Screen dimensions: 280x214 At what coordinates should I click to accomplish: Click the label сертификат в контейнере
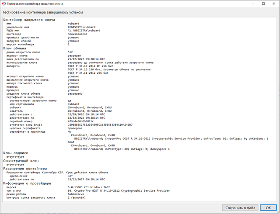[25, 97]
